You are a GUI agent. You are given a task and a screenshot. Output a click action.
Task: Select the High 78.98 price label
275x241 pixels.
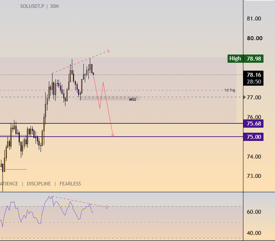245,59
